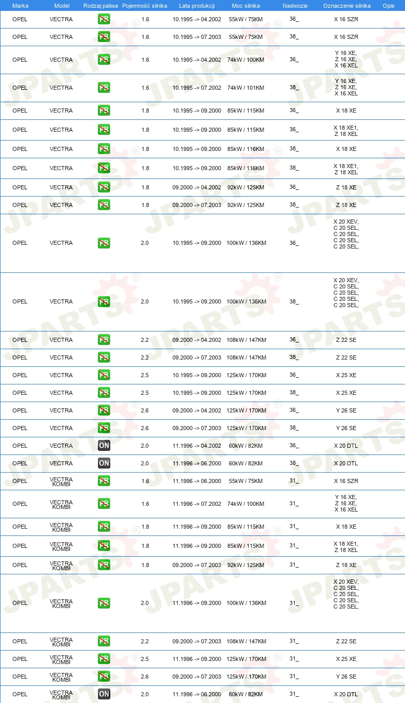Click petrol icon in Vectra 2.5 row with 36_ body

(x=104, y=375)
